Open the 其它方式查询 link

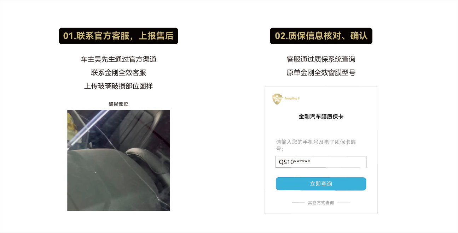pos(321,203)
